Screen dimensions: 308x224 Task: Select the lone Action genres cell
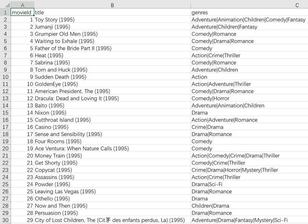tap(249, 77)
